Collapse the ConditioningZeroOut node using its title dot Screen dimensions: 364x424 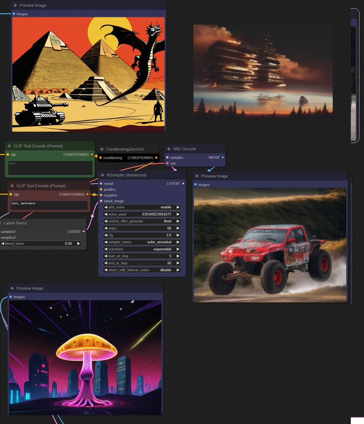point(102,149)
